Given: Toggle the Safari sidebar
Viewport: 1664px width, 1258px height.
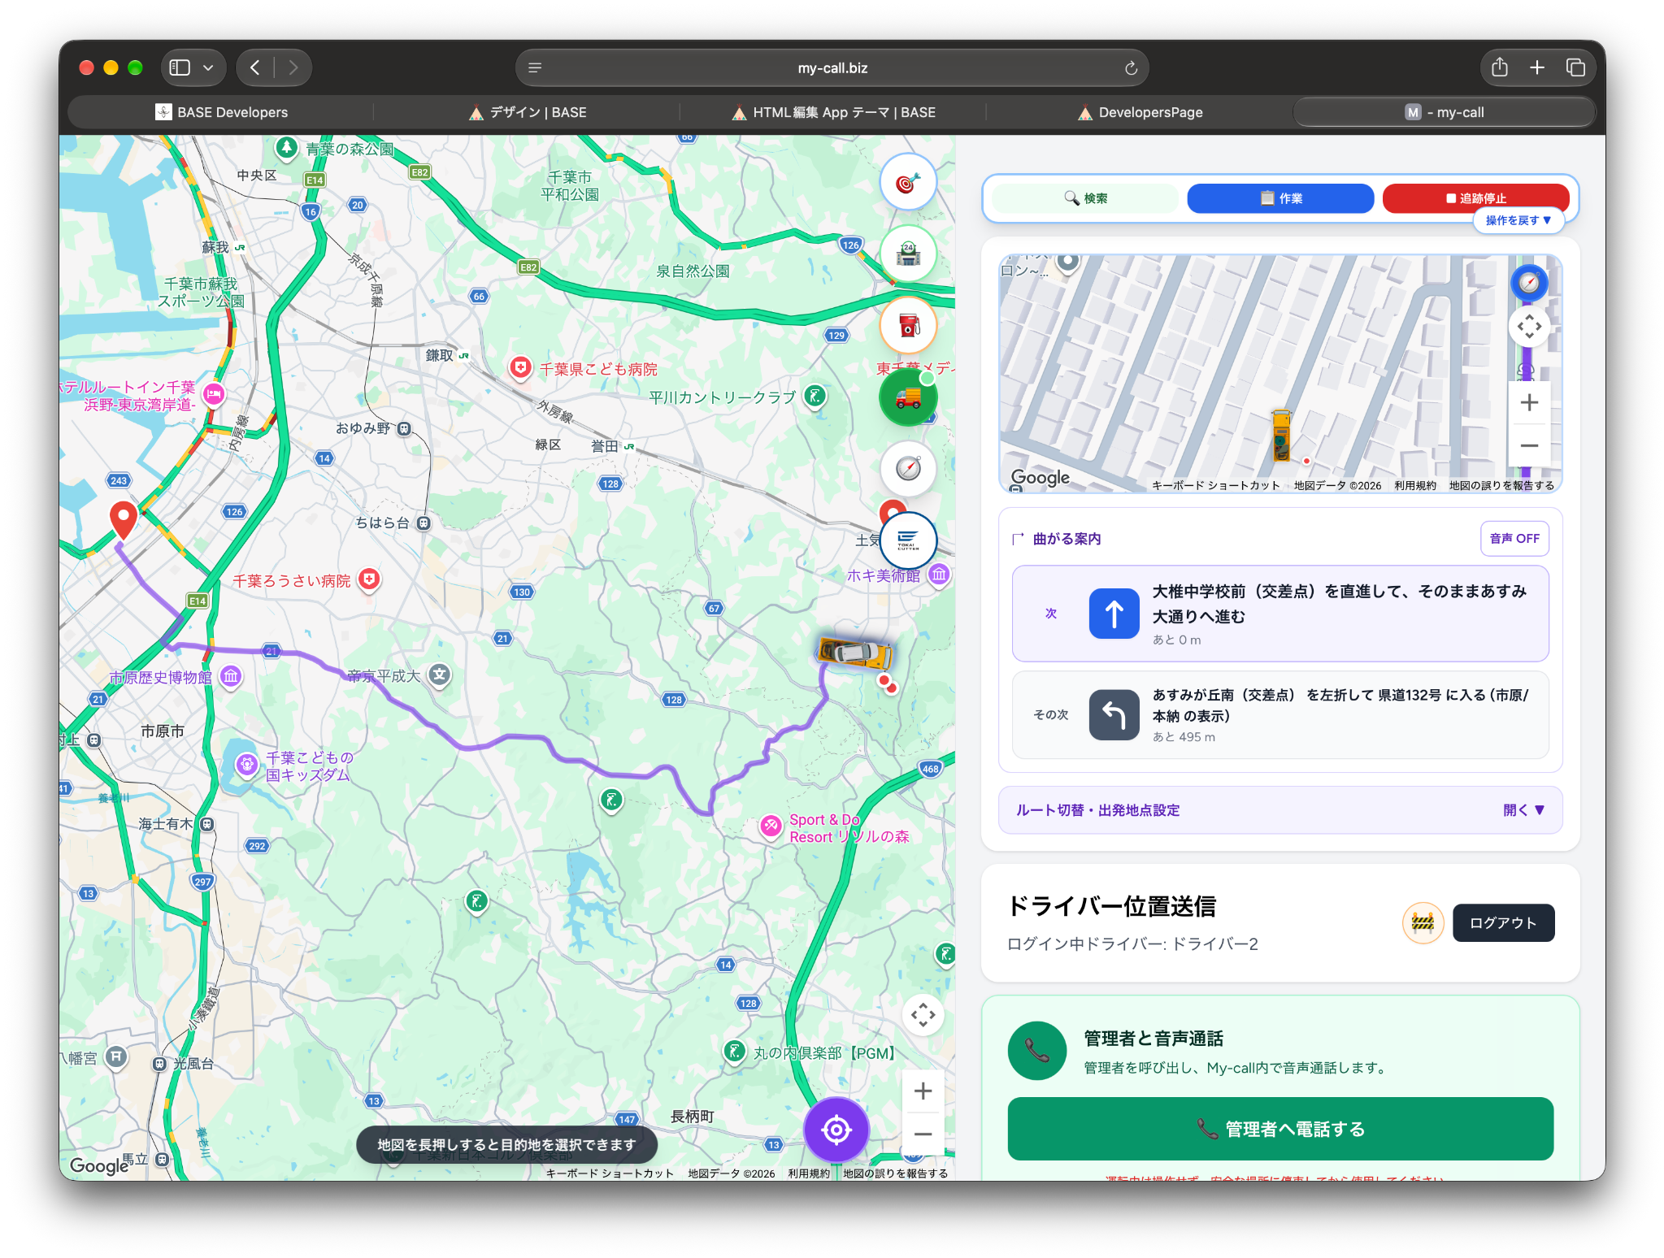Looking at the screenshot, I should pos(180,67).
